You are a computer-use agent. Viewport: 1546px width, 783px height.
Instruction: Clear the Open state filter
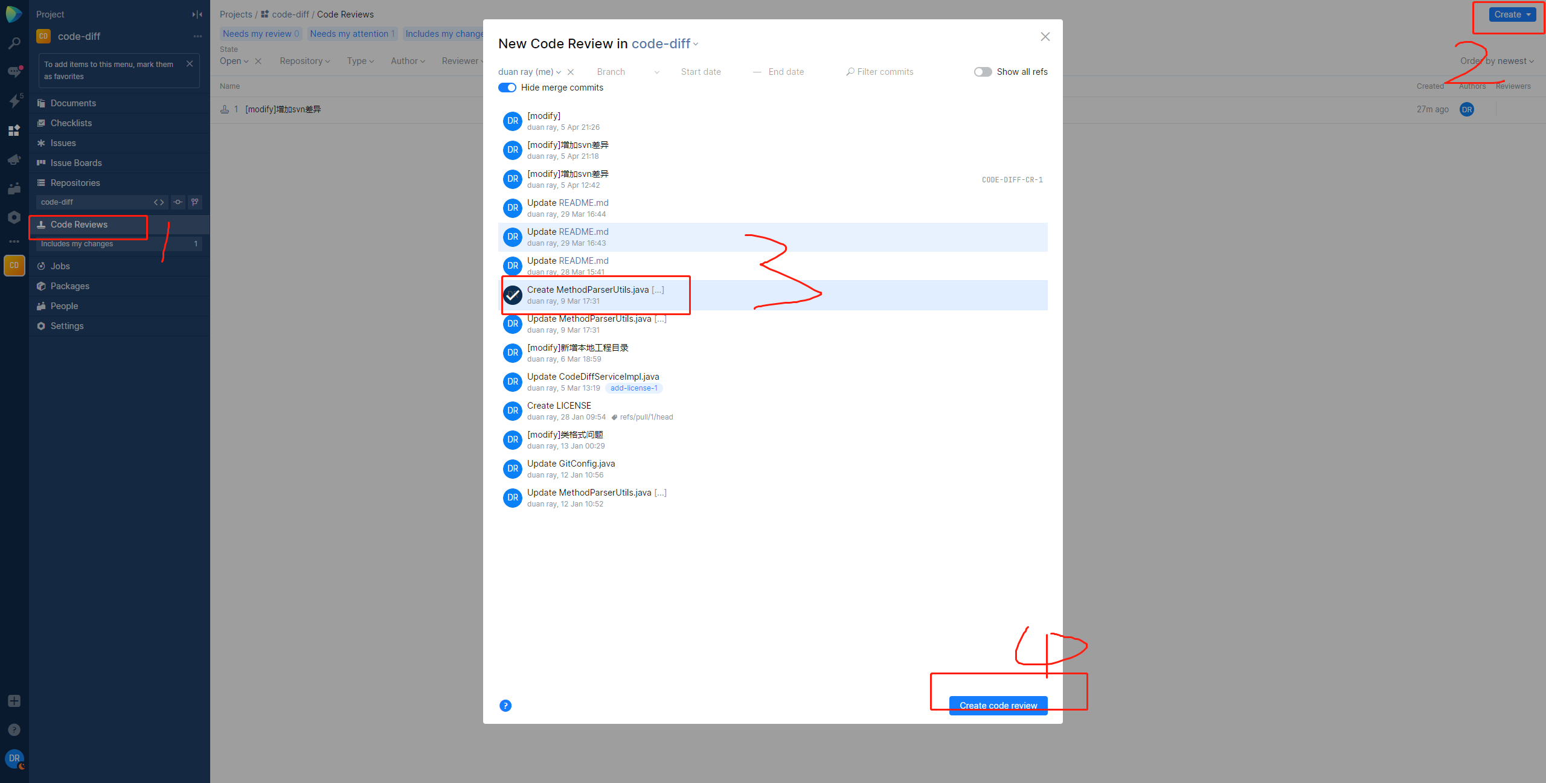tap(258, 61)
